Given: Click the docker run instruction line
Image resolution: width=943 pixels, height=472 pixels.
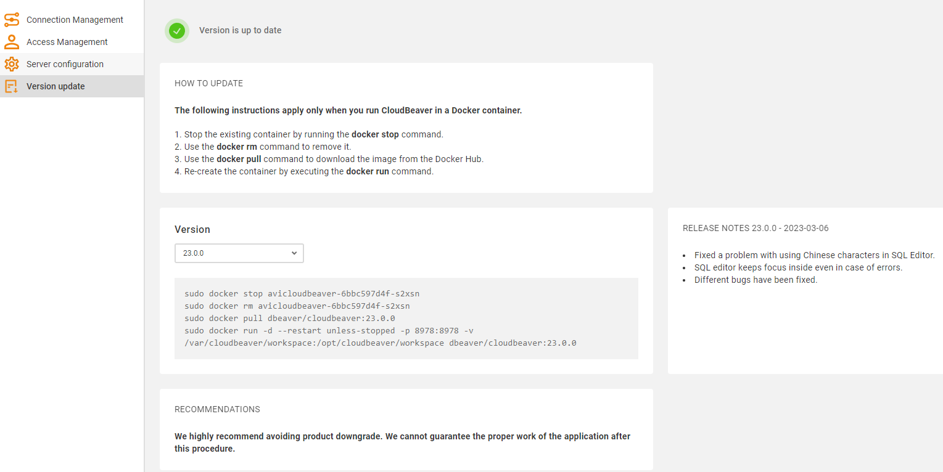Looking at the screenshot, I should coord(304,171).
